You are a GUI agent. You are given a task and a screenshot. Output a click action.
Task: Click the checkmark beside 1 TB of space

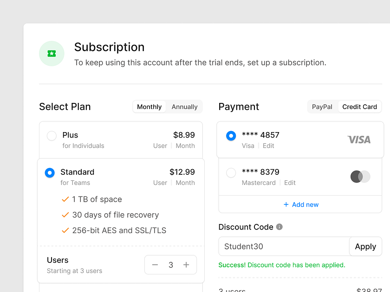65,199
